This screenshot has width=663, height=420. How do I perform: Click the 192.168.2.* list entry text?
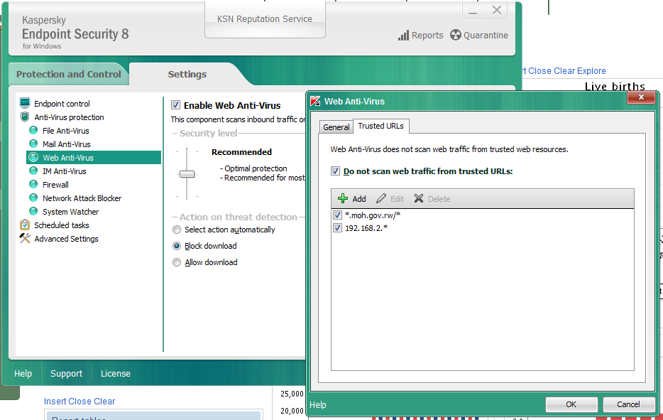point(366,228)
